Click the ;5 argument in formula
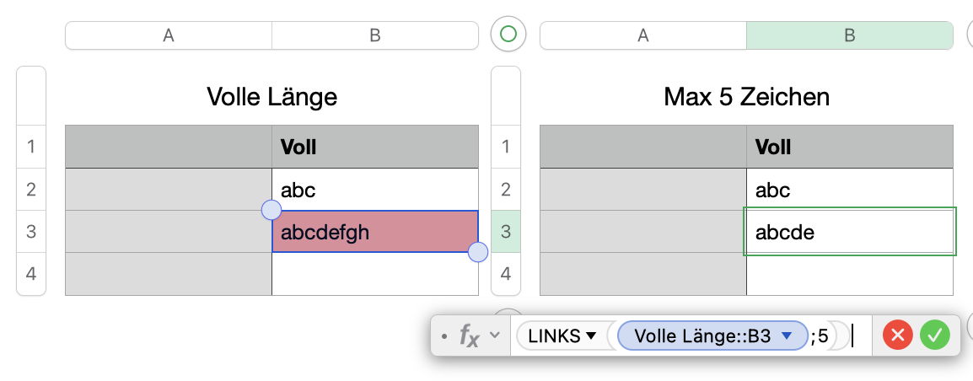The image size is (973, 381). tap(820, 336)
